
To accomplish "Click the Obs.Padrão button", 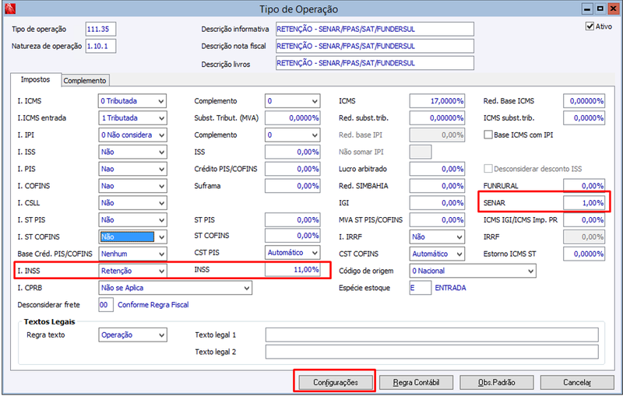I will tap(497, 383).
